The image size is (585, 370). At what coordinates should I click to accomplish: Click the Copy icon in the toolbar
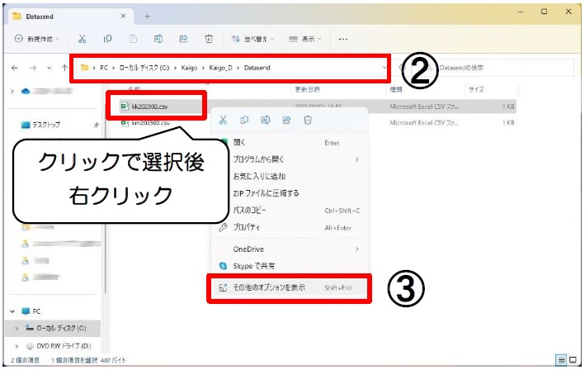coord(107,39)
